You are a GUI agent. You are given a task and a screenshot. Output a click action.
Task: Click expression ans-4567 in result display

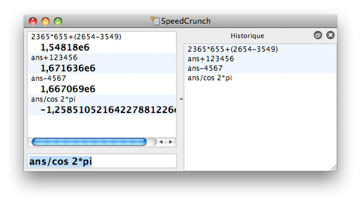tap(49, 78)
